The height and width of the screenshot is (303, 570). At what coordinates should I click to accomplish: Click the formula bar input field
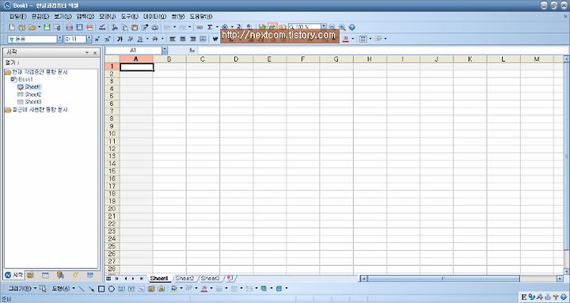[x=383, y=51]
